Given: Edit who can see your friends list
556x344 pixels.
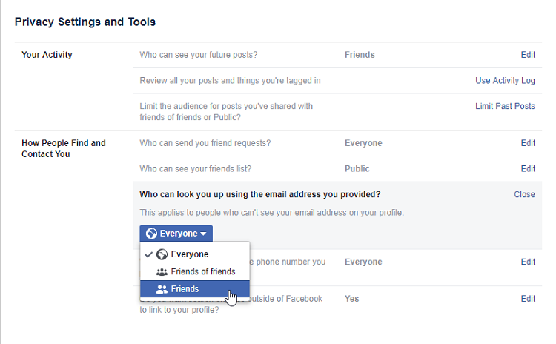Looking at the screenshot, I should coord(528,169).
